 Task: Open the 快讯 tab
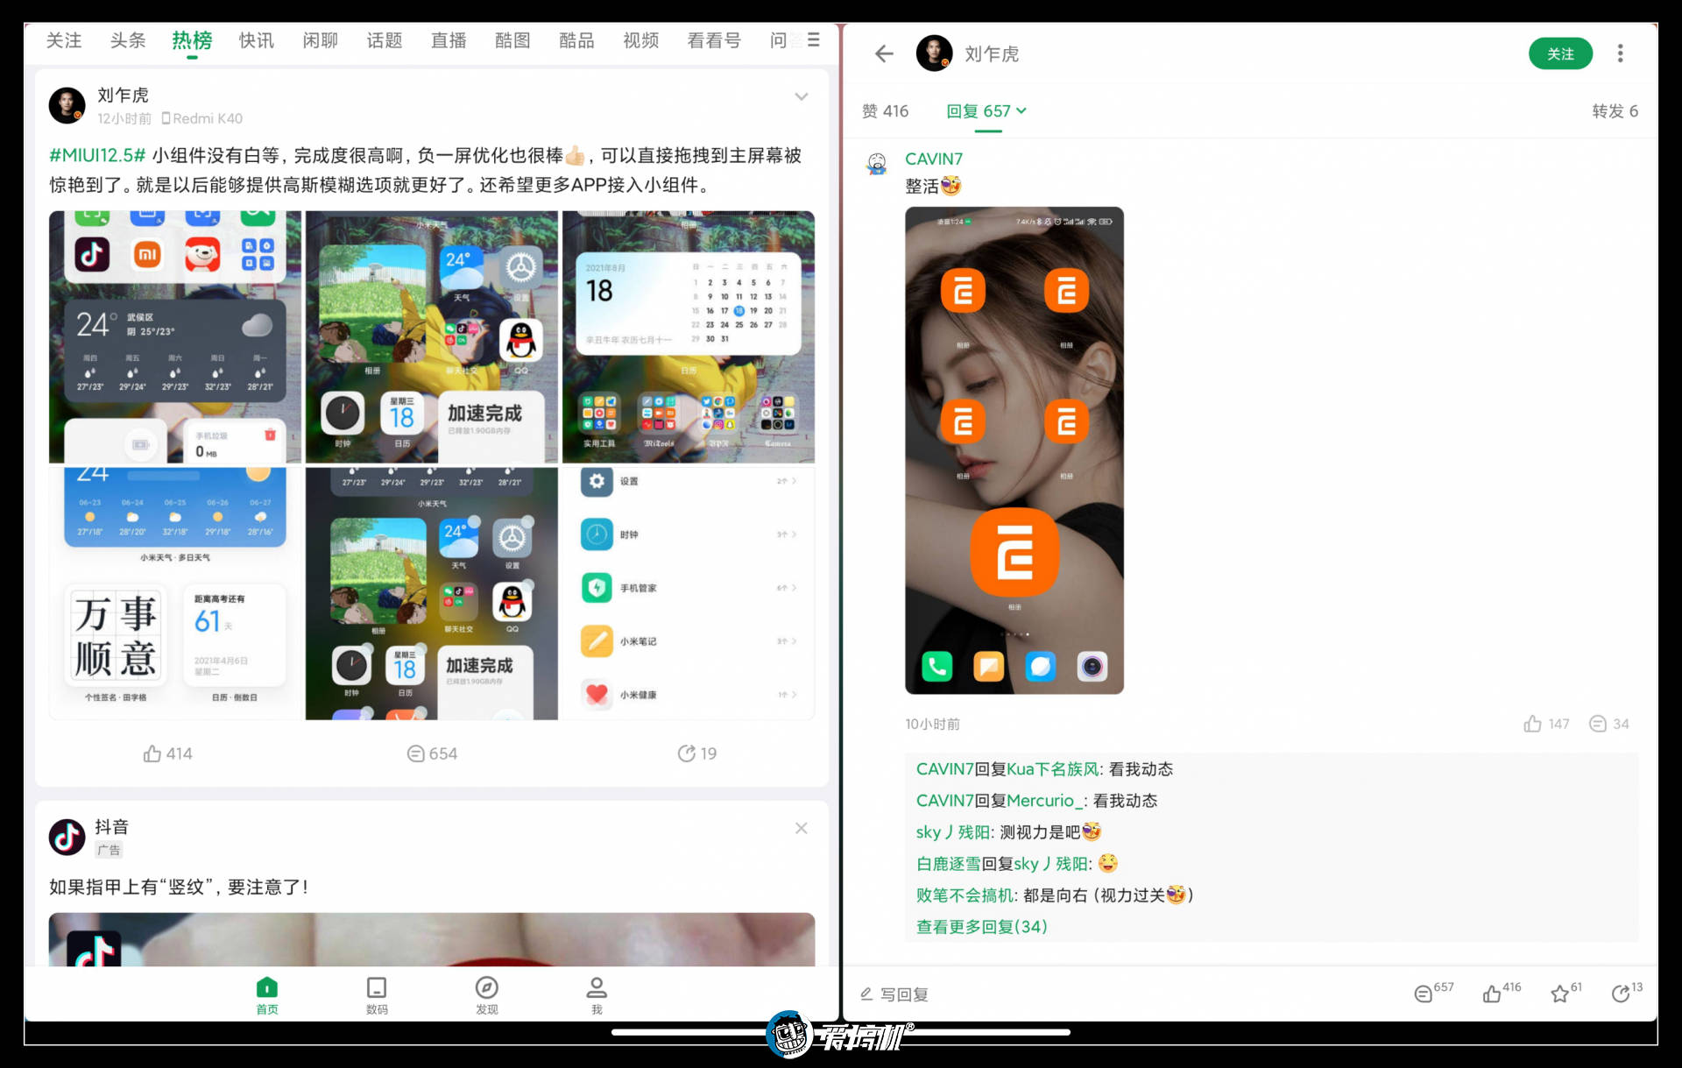pos(257,40)
